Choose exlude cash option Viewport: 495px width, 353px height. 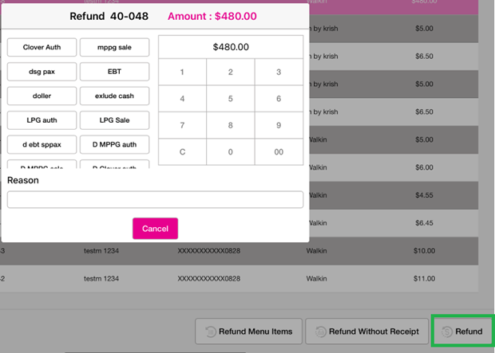(115, 96)
